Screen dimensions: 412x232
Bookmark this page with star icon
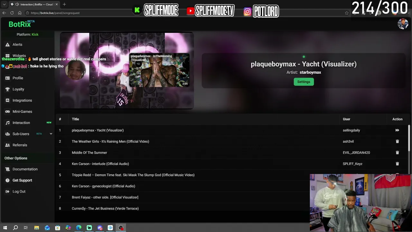click(347, 13)
